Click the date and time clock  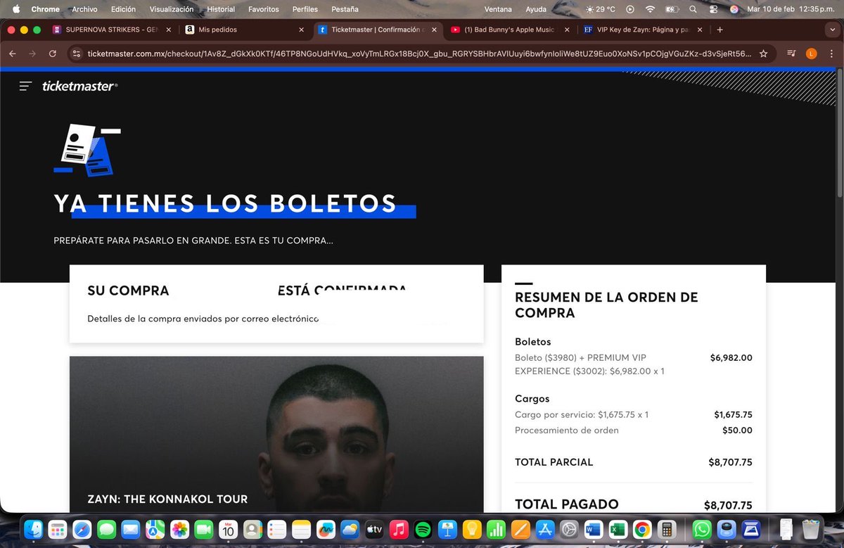click(x=791, y=9)
